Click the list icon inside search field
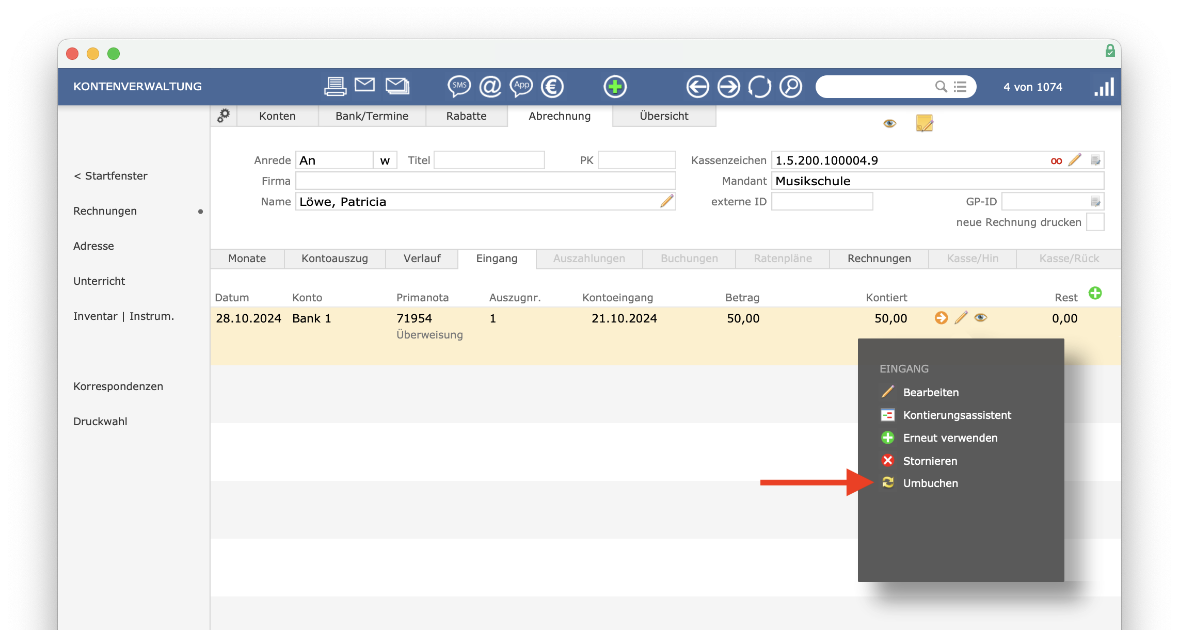Screen dimensions: 1179x630 coord(960,86)
